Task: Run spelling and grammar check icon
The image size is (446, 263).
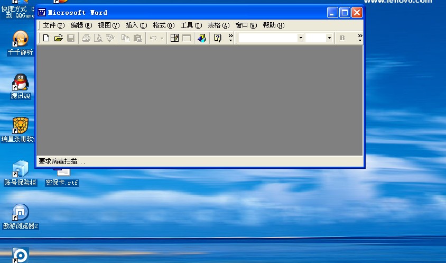Action: click(x=110, y=38)
